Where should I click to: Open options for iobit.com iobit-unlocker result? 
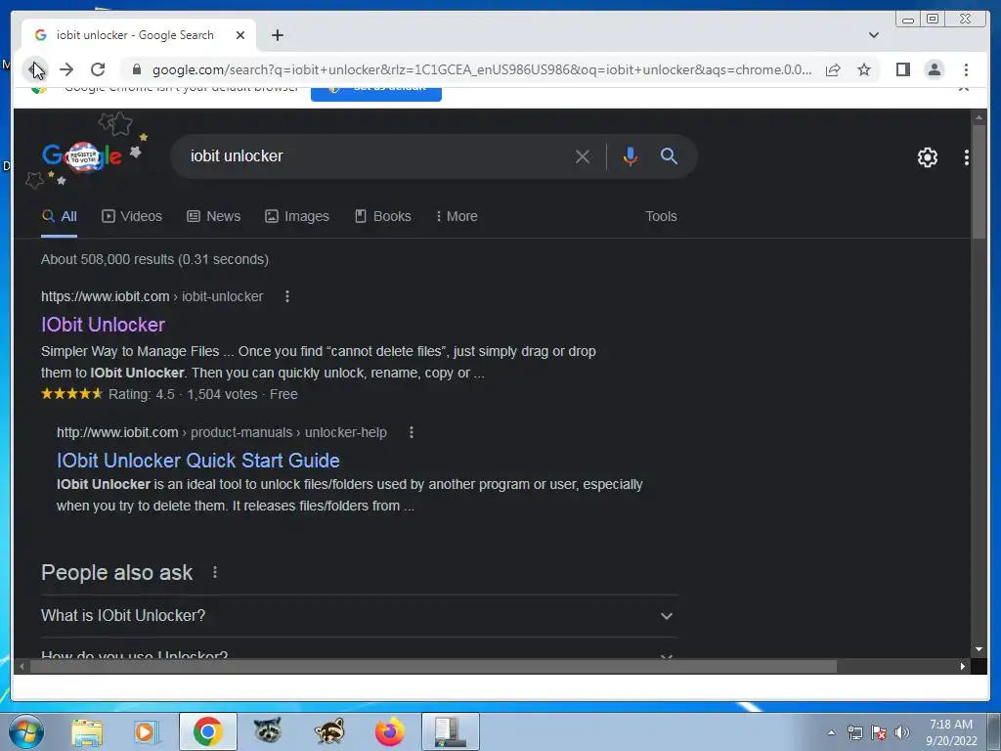[287, 296]
